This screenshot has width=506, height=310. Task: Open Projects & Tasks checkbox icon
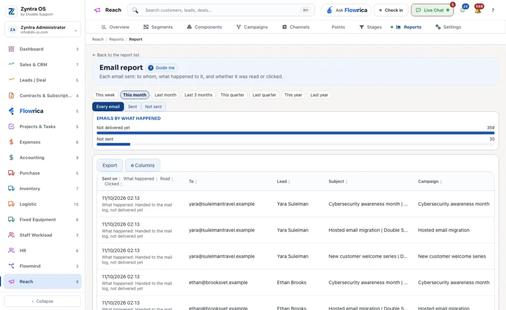pyautogui.click(x=11, y=127)
